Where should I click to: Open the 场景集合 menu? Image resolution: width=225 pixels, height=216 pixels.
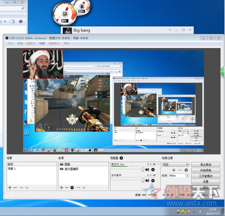click(54, 43)
